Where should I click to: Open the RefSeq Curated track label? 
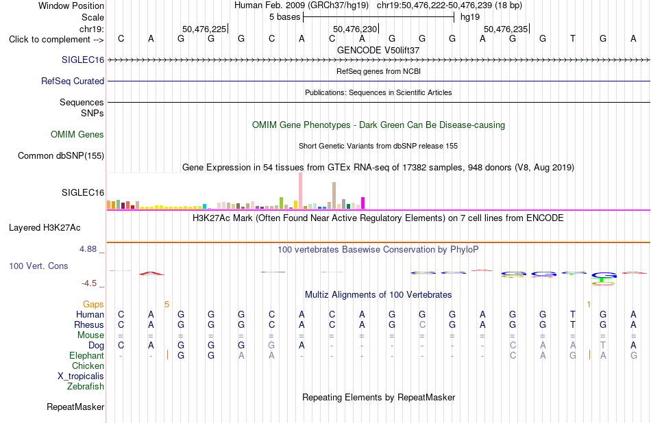73,81
